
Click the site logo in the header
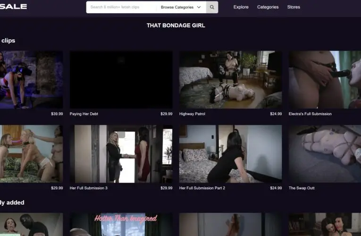tap(13, 7)
